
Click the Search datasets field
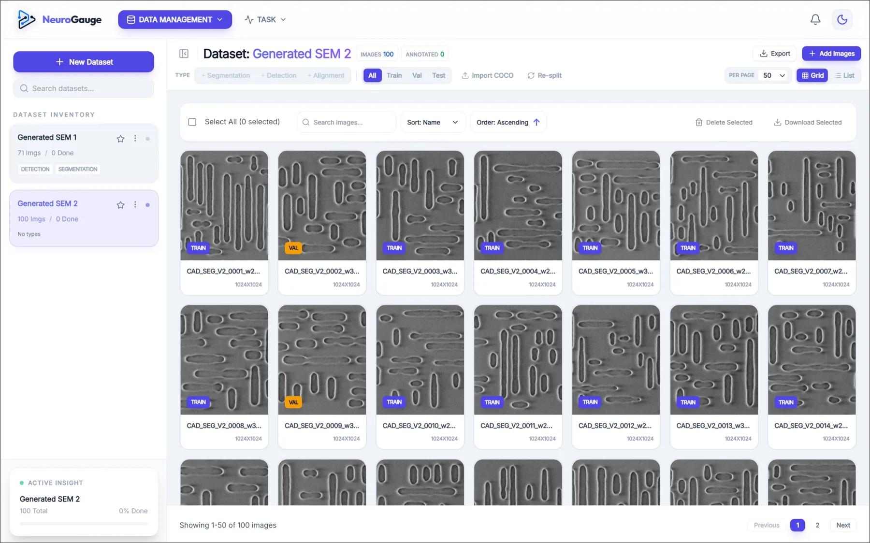pyautogui.click(x=84, y=88)
